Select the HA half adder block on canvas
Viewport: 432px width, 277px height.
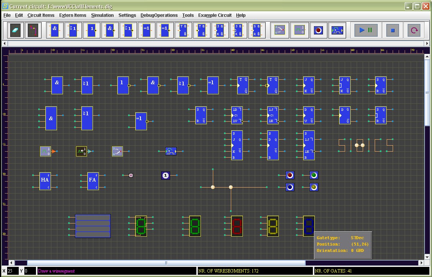point(45,181)
